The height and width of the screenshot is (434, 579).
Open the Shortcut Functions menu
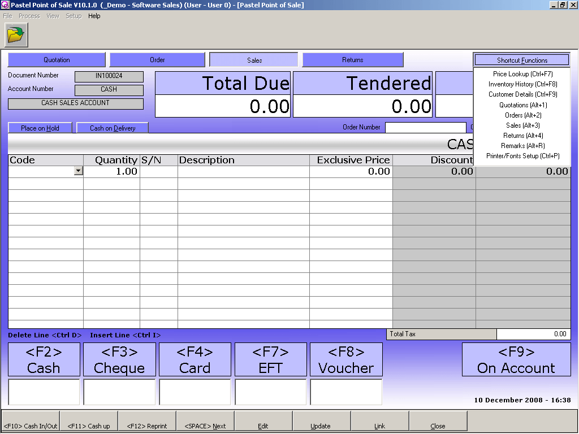pyautogui.click(x=521, y=59)
